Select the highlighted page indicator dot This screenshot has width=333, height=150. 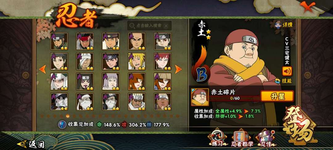[x=68, y=116]
